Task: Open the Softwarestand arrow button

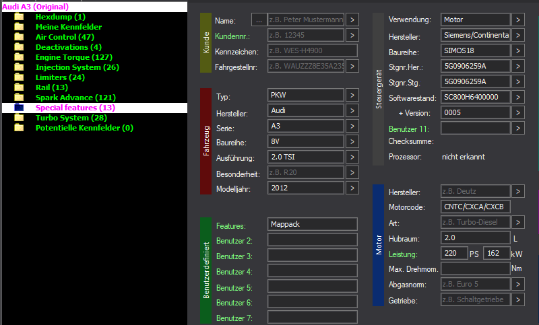Action: [518, 97]
